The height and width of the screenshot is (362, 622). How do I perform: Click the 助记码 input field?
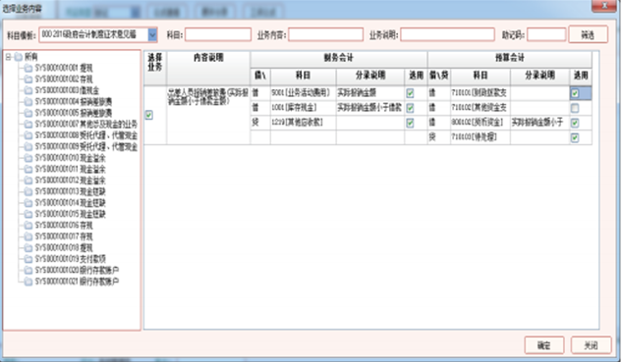(x=546, y=35)
